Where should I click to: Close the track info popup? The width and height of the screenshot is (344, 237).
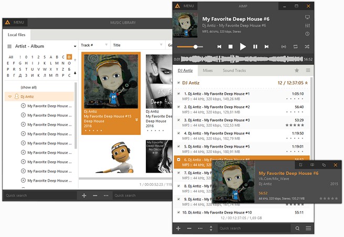tap(336, 165)
